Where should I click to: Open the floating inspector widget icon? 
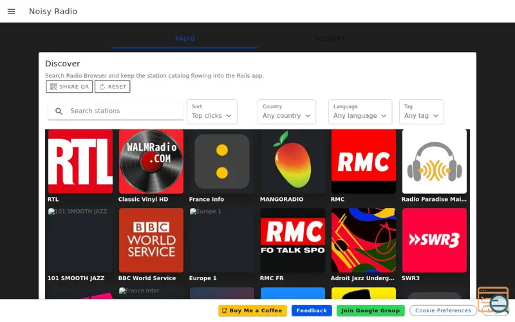click(493, 299)
